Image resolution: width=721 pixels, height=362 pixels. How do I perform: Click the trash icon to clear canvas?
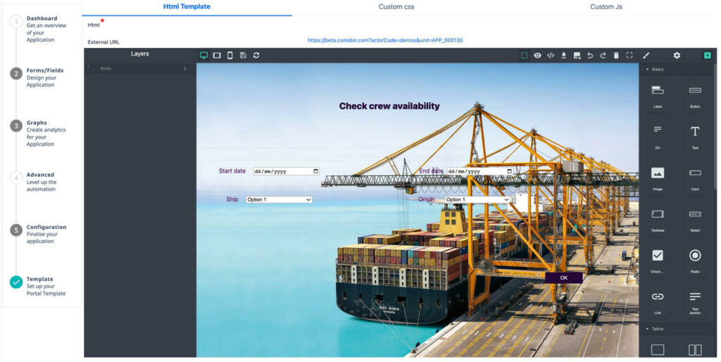[616, 55]
